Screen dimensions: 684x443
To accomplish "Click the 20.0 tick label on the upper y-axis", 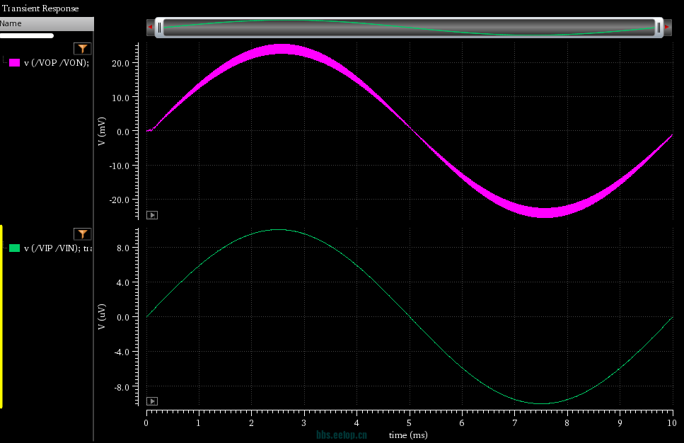I will pos(120,63).
